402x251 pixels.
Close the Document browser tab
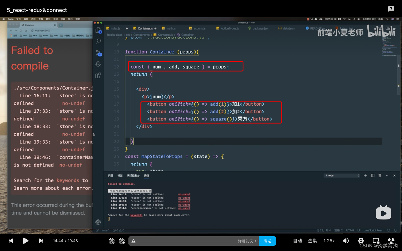(55, 25)
